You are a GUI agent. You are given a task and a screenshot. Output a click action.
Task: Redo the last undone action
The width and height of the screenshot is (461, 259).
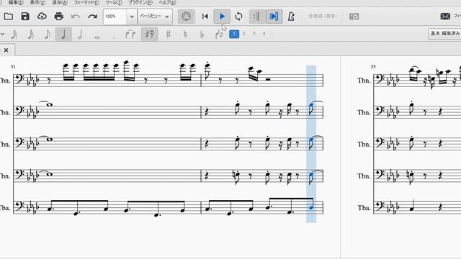click(92, 17)
